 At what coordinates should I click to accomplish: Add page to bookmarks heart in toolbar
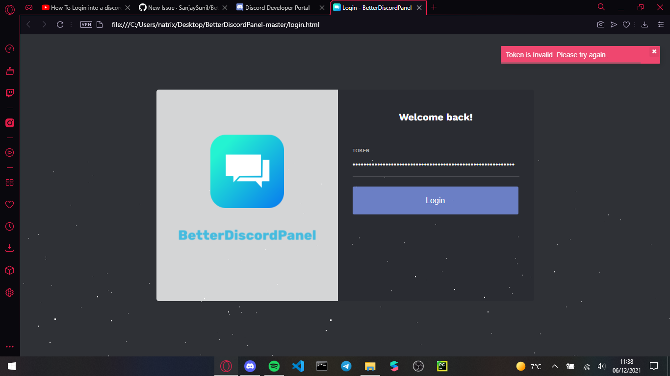(626, 24)
